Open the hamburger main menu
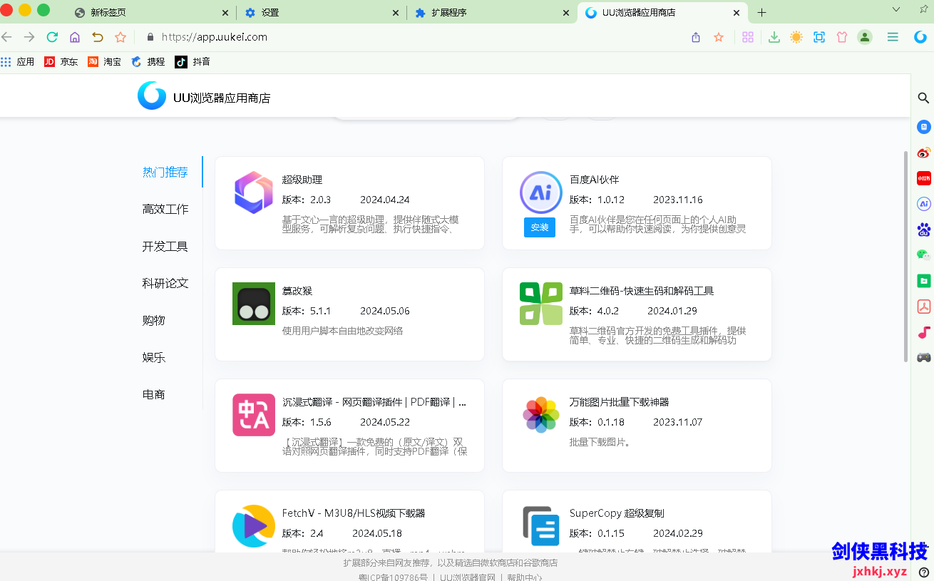Screen dimensions: 934x581 click(x=893, y=37)
